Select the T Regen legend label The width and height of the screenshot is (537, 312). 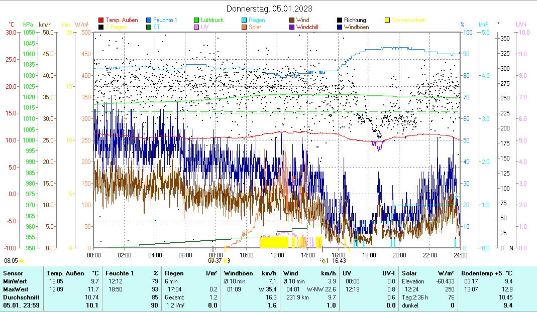pyautogui.click(x=116, y=27)
